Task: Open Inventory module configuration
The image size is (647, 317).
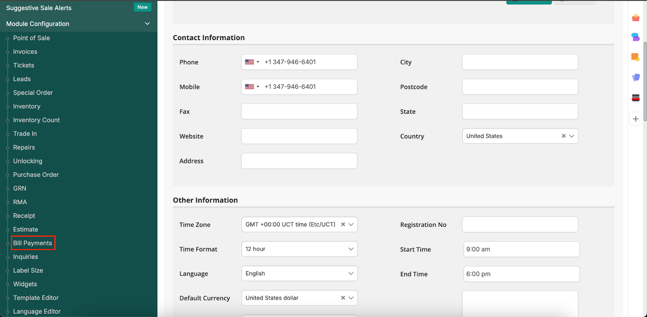Action: pos(27,106)
